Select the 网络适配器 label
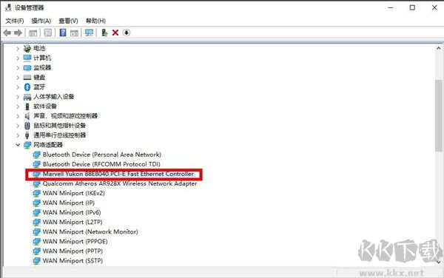Screen dimensions: 444x278 (48, 145)
